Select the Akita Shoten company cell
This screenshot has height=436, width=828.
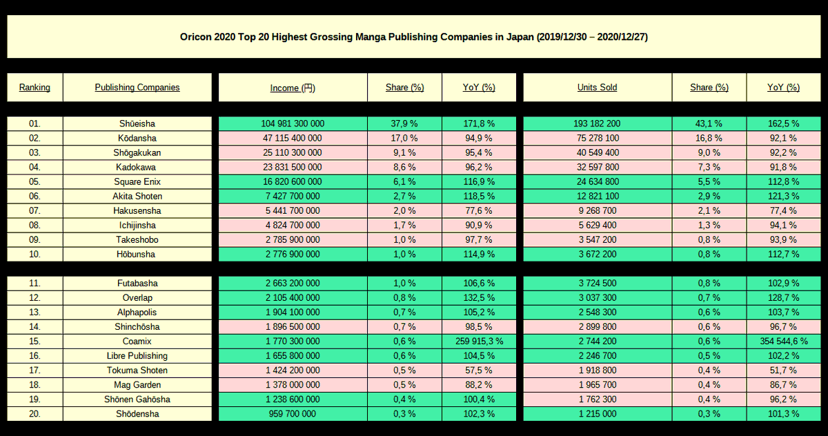click(137, 196)
